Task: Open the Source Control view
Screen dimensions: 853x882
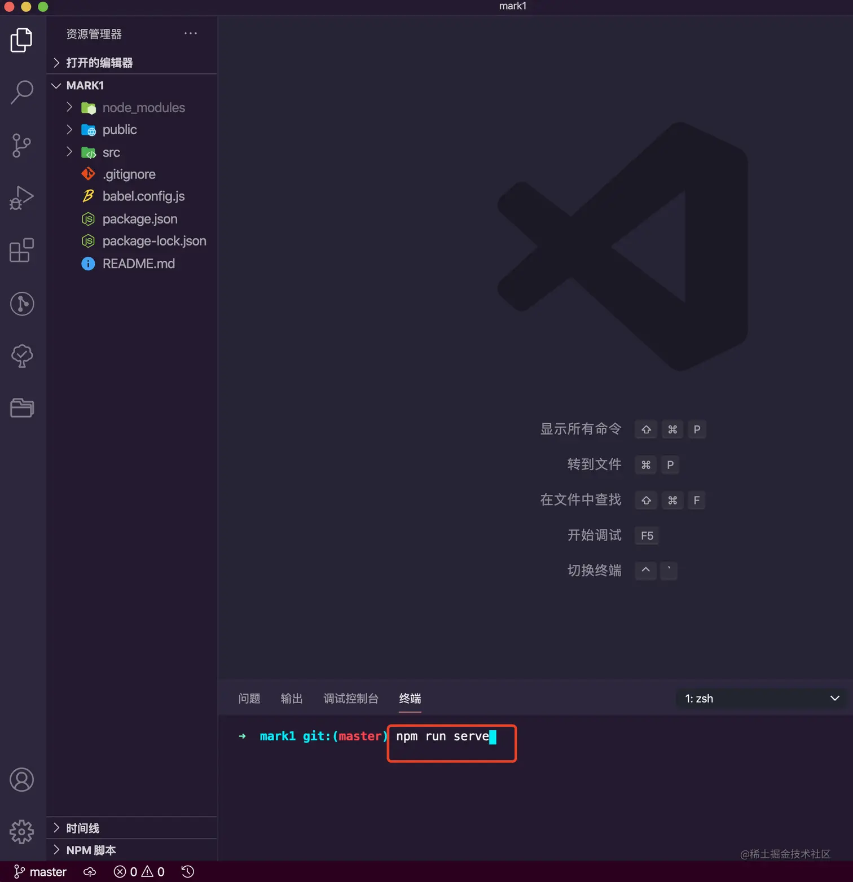Action: pyautogui.click(x=21, y=146)
